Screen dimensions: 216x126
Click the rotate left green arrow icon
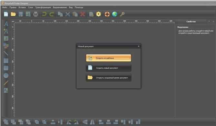click(69, 122)
